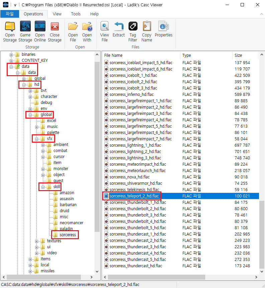265x288 pixels.
Task: Click file icon of sorceress_iceblast_impact_5_hd.flac
Action: tap(106, 62)
